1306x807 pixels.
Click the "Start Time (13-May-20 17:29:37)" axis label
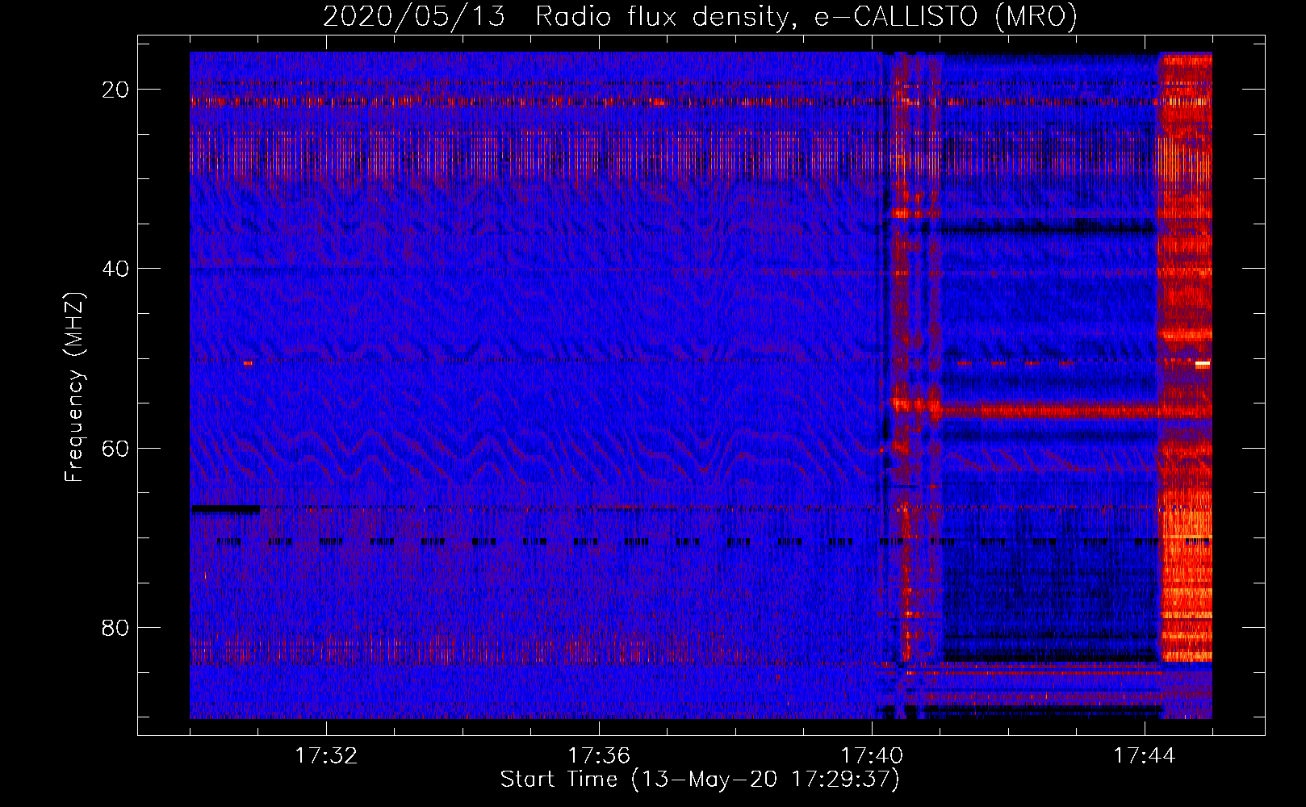pos(700,780)
